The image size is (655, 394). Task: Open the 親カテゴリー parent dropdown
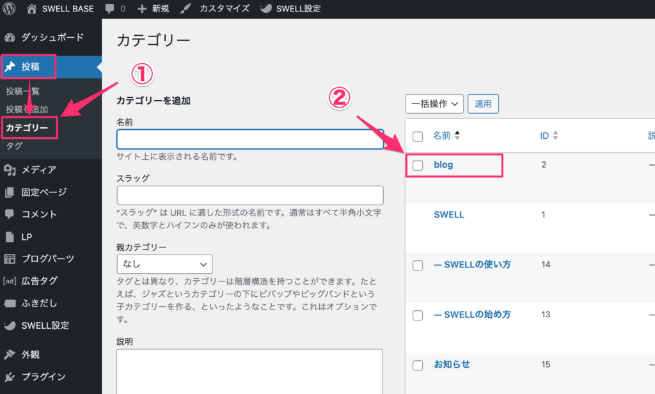(x=164, y=264)
